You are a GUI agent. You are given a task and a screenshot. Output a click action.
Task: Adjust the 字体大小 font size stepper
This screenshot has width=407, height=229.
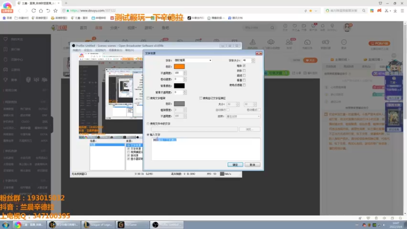coord(253,60)
